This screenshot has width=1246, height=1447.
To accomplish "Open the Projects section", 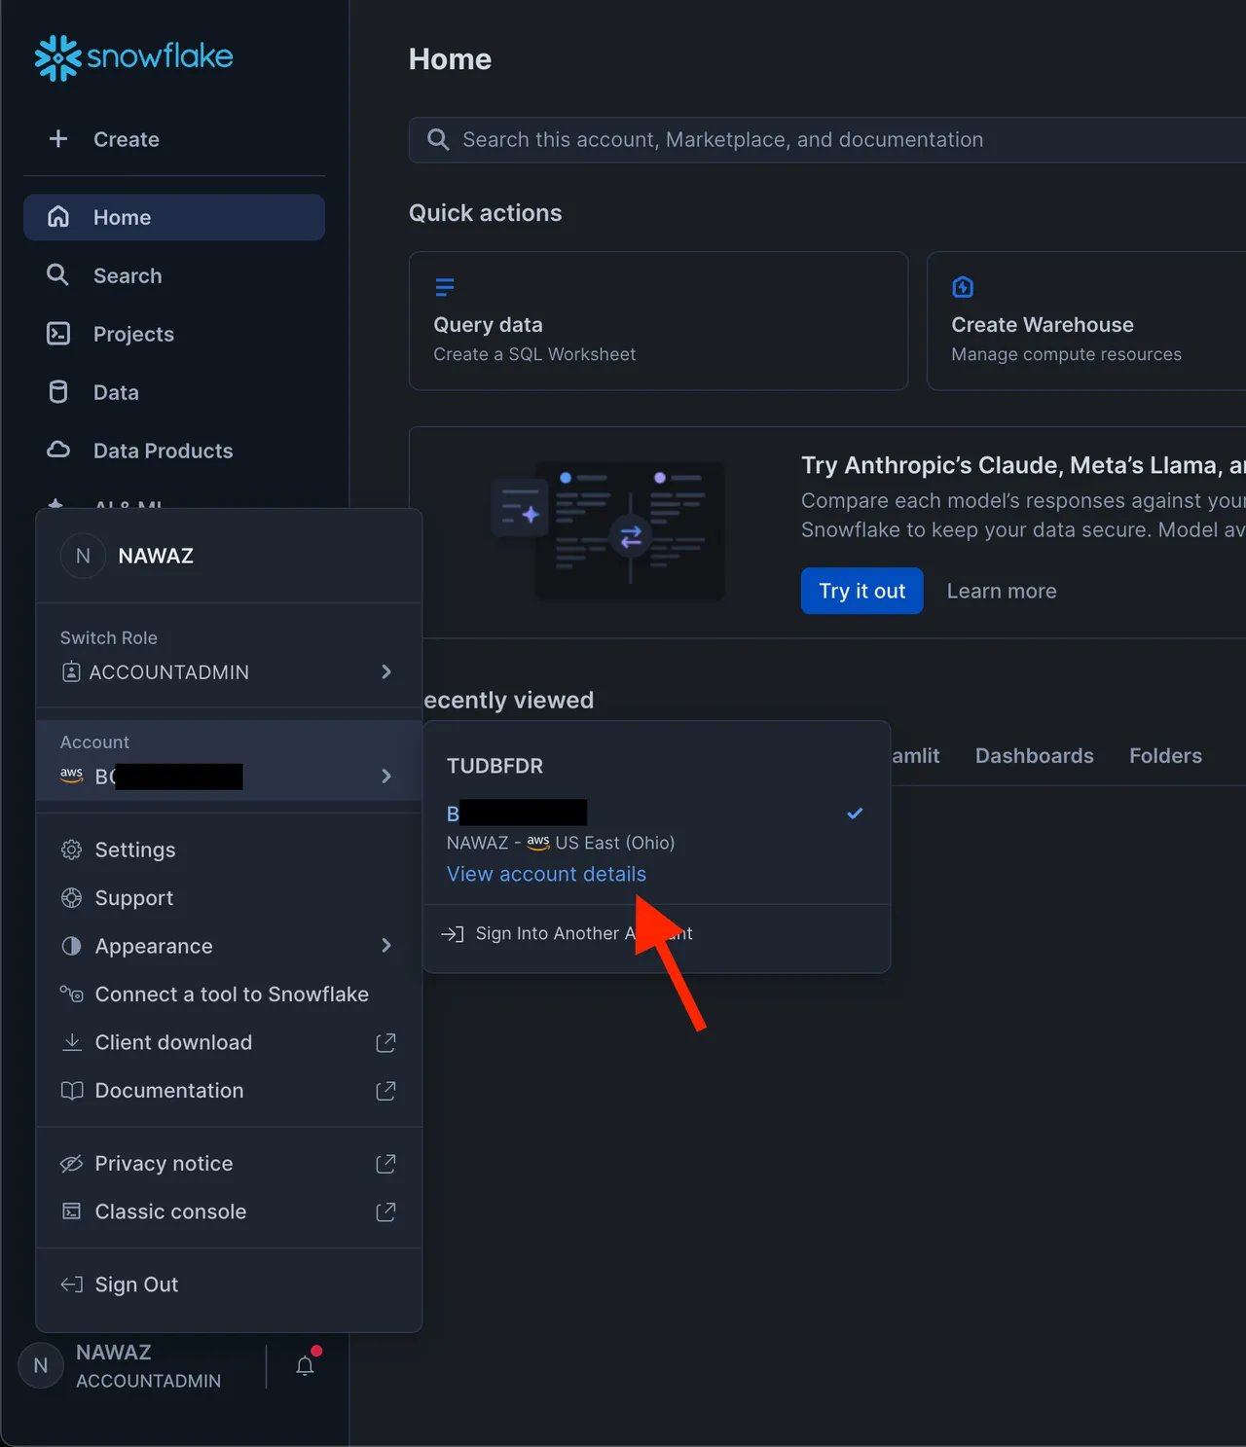I will (x=174, y=334).
